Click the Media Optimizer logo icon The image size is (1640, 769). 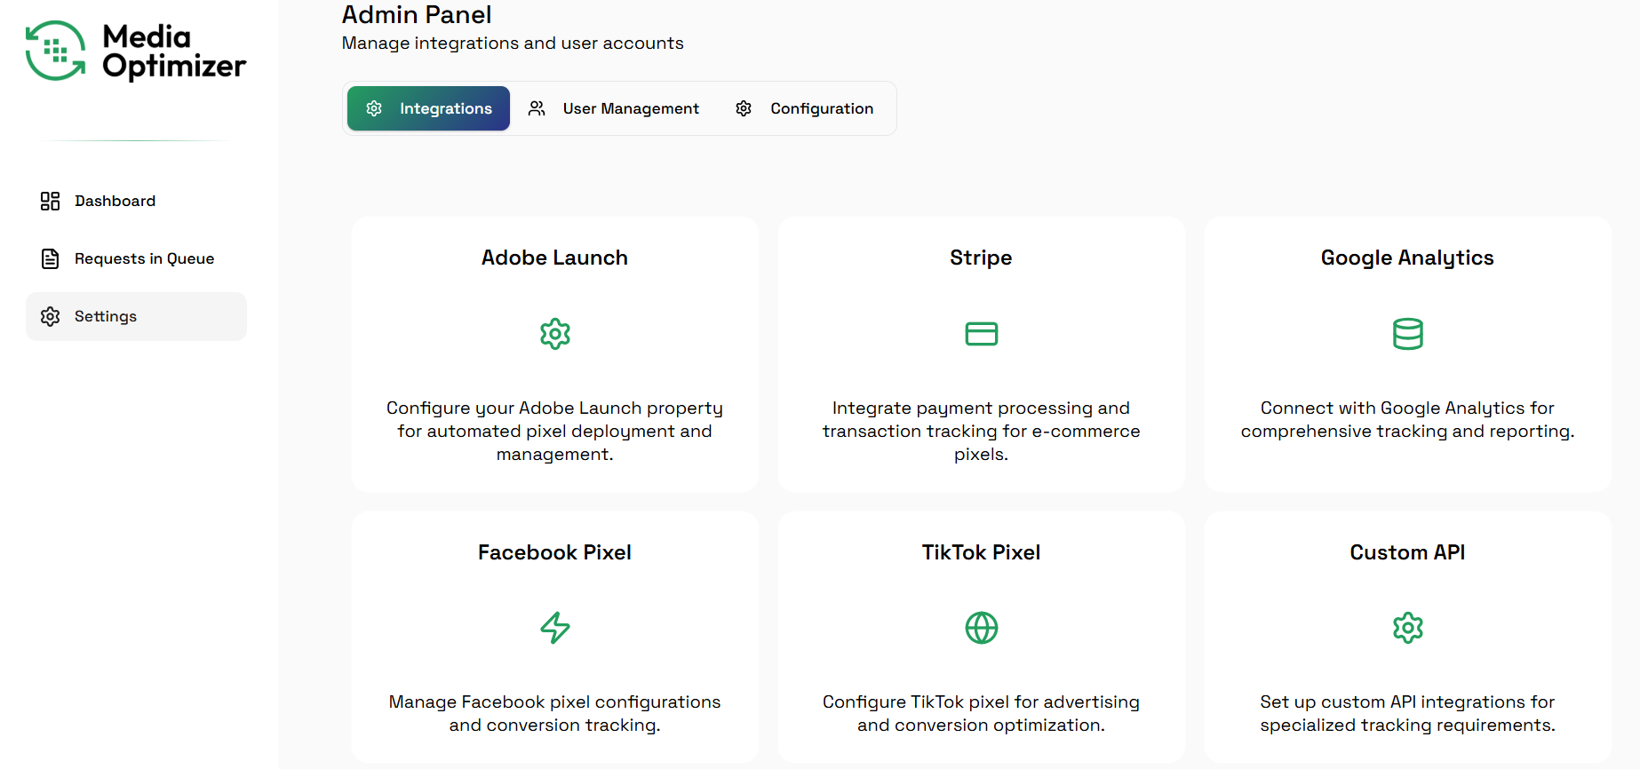[56, 51]
